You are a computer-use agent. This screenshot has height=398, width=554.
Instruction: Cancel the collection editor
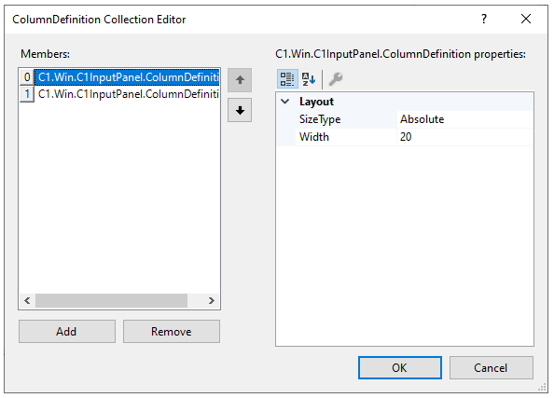coord(492,367)
